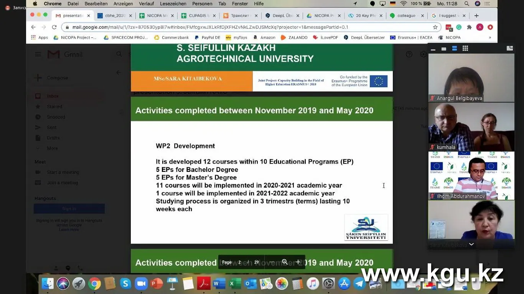Zoom out with the PDF minus button

pos(271,262)
